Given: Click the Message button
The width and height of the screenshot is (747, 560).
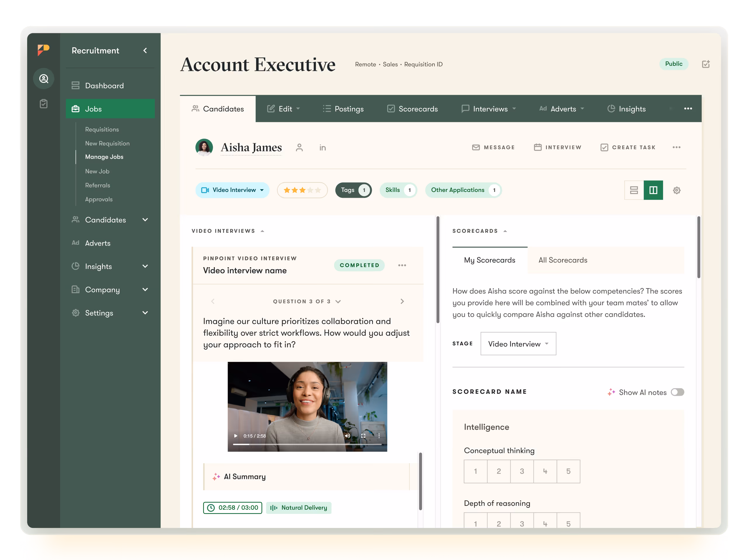Looking at the screenshot, I should point(493,147).
